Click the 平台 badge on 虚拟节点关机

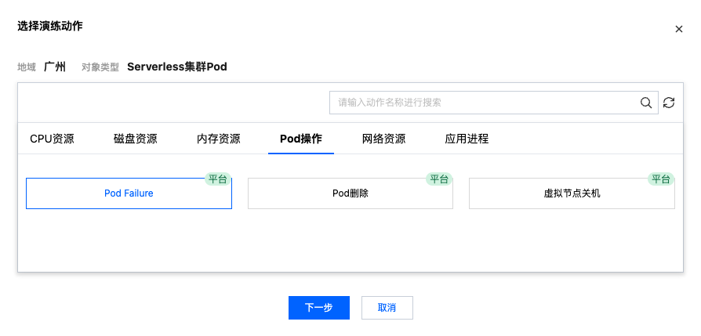coord(660,179)
